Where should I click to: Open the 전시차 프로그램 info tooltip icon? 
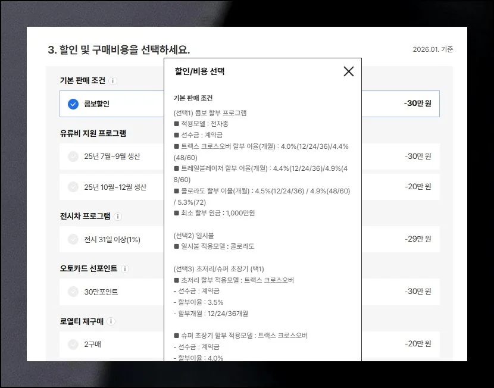tap(118, 217)
